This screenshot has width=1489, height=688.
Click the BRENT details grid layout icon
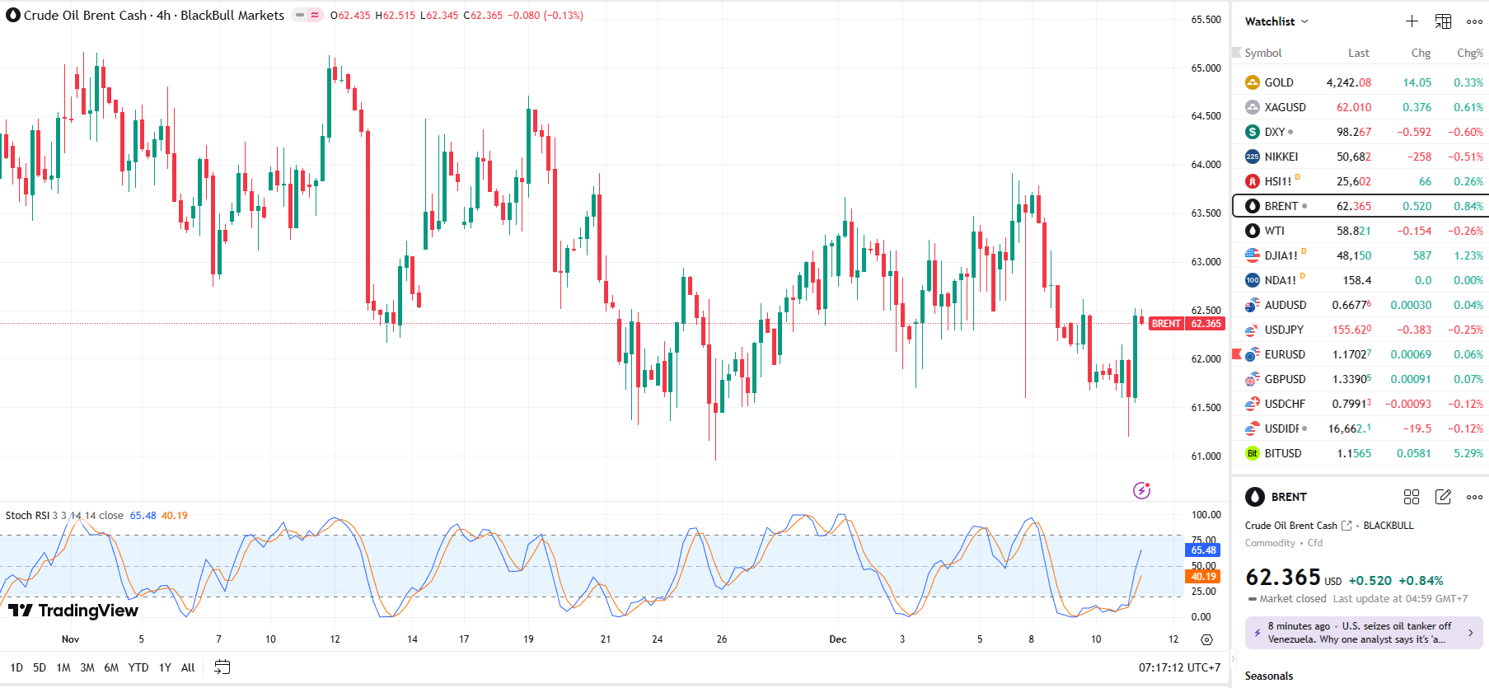[1412, 497]
